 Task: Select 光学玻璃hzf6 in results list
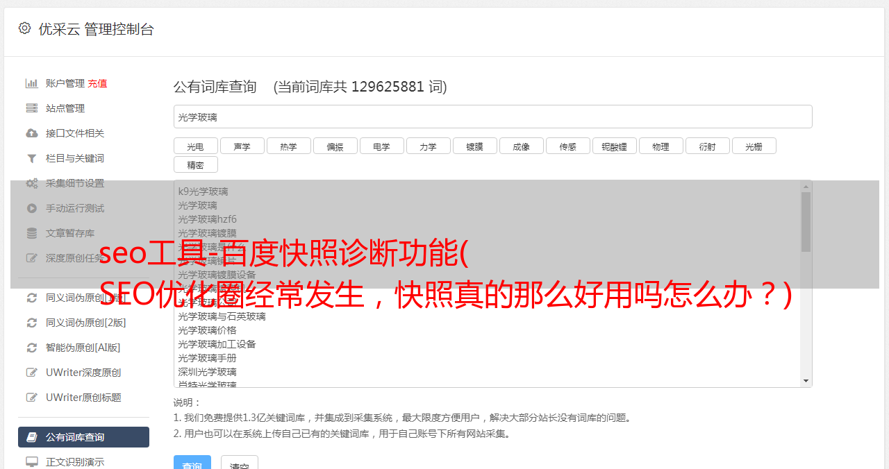coord(207,219)
